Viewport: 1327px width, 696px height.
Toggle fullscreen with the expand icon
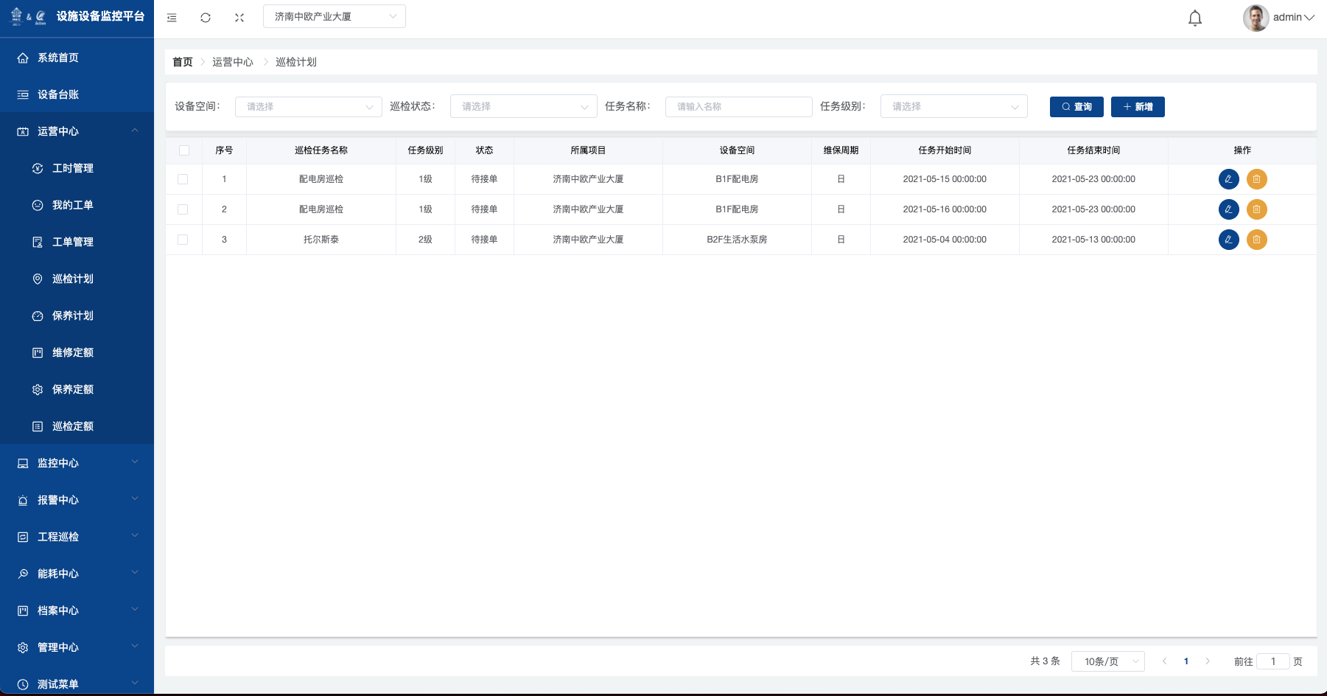click(x=239, y=18)
